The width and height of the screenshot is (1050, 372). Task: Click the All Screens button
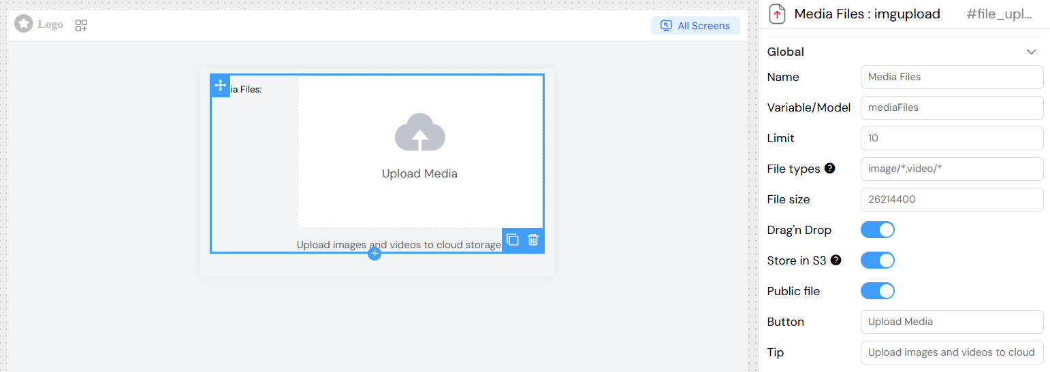[695, 26]
